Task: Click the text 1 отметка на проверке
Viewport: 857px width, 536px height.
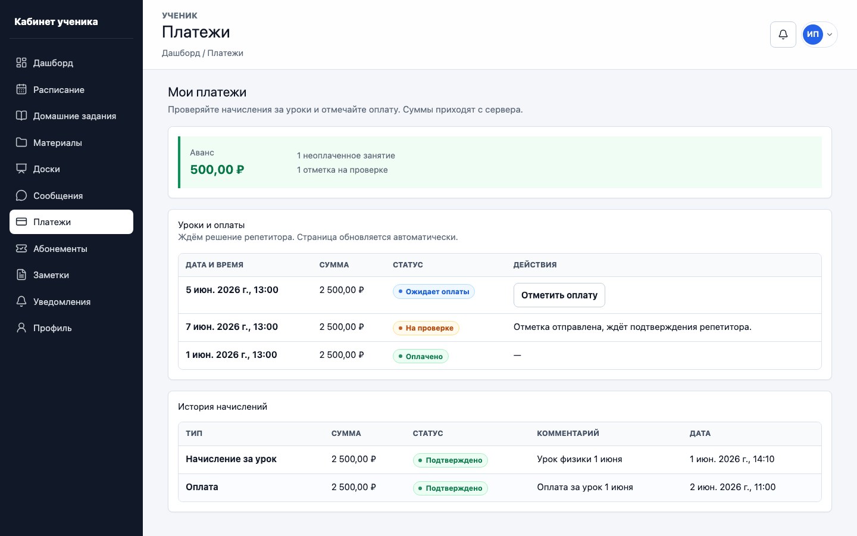Action: click(342, 170)
